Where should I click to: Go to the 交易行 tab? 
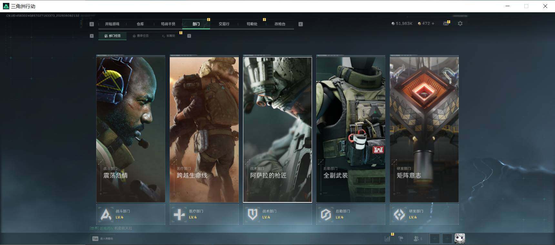pos(224,24)
